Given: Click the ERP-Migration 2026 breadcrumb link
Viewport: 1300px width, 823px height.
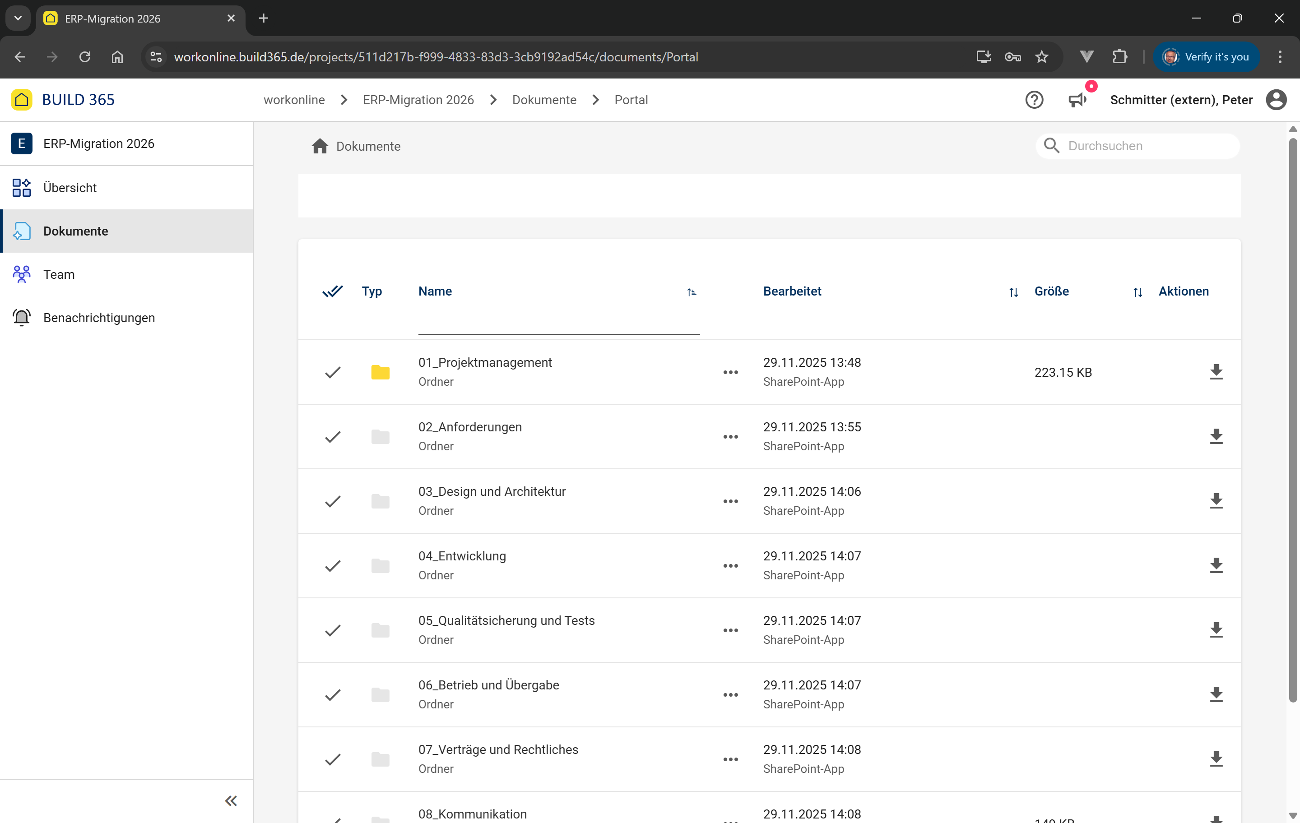Looking at the screenshot, I should point(418,100).
